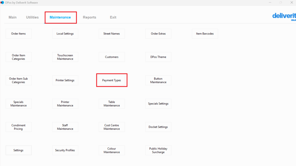The height and width of the screenshot is (166, 296).
Task: Select the Maintenance tab
Action: [x=60, y=17]
